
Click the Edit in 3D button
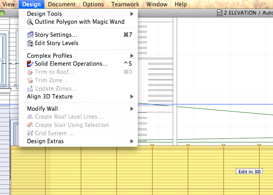click(249, 171)
